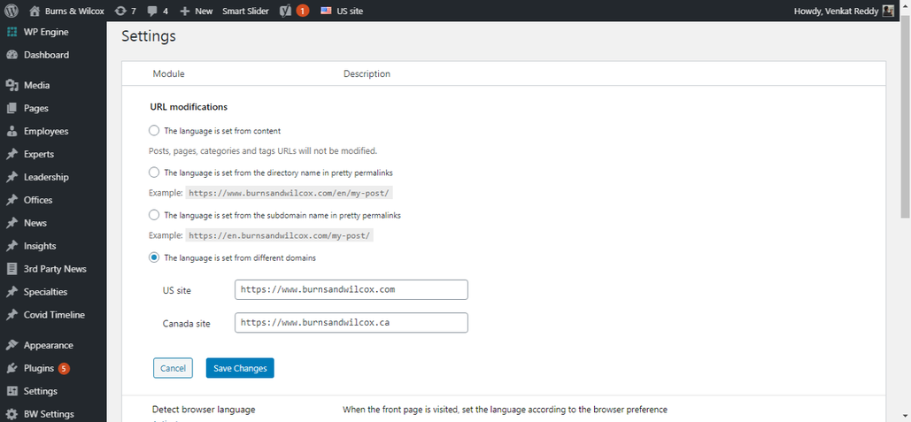
Task: Open Howdy, Venkat Reddy account menu
Action: (836, 11)
